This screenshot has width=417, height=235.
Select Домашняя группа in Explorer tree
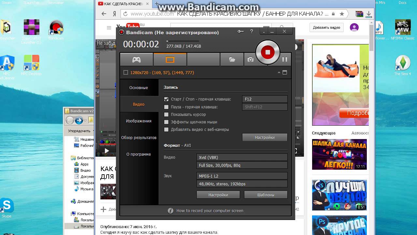(82, 201)
